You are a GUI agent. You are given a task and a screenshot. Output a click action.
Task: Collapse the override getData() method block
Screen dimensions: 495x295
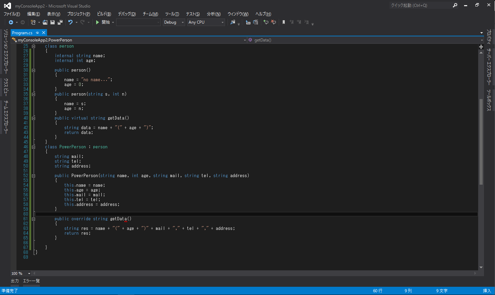pos(33,219)
